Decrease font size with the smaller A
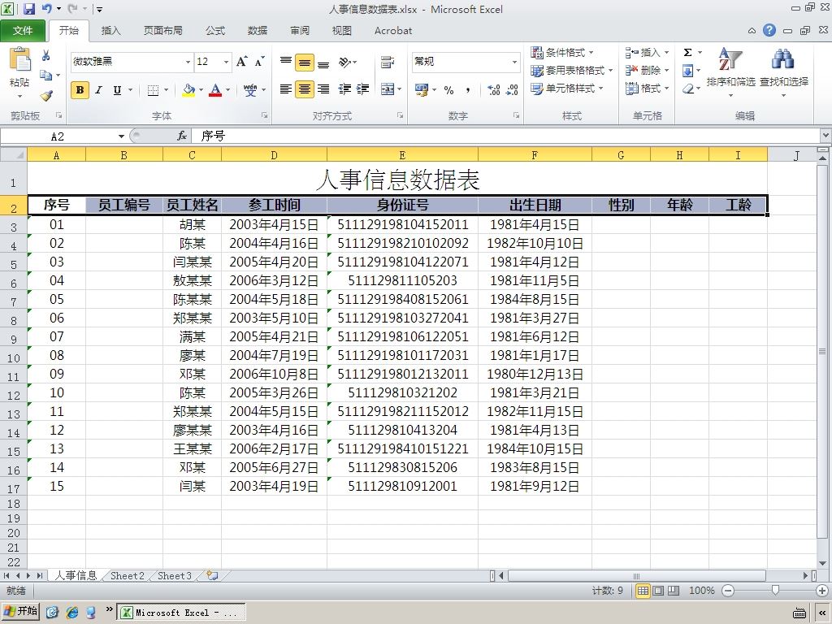The height and width of the screenshot is (624, 832). coord(259,62)
